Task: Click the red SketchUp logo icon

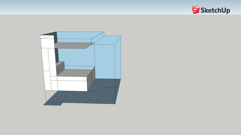Action: click(x=195, y=10)
